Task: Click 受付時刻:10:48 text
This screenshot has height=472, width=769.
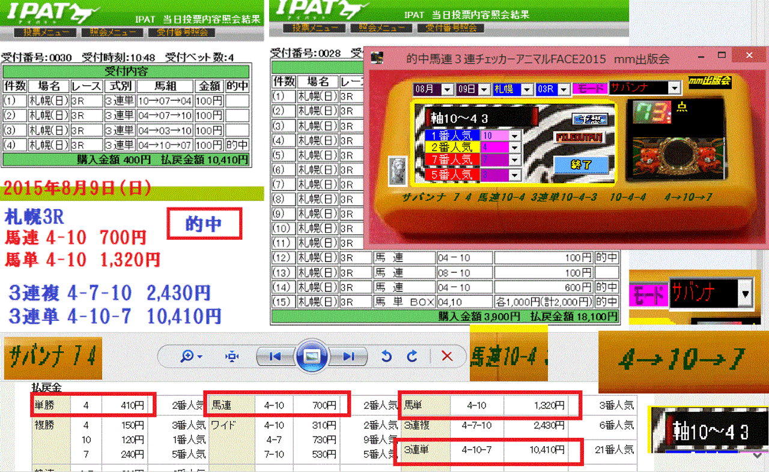Action: [x=118, y=58]
